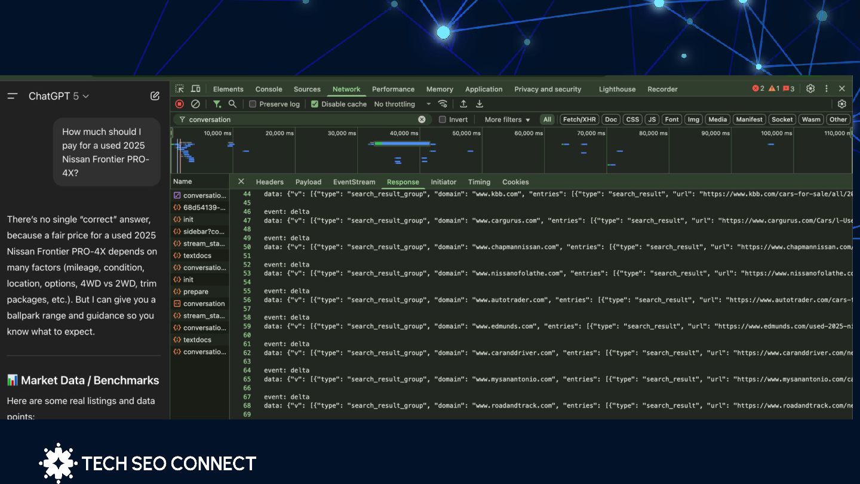This screenshot has width=860, height=484.
Task: Filter requests by Doc type
Action: point(611,120)
